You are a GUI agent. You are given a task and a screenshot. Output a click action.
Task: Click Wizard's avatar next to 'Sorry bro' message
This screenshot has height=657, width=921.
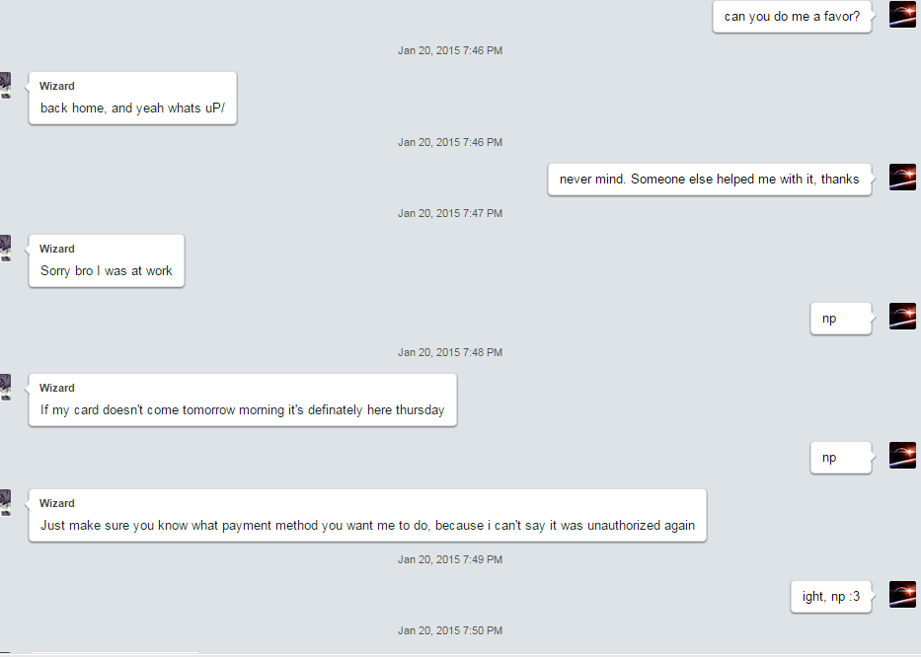[x=5, y=249]
